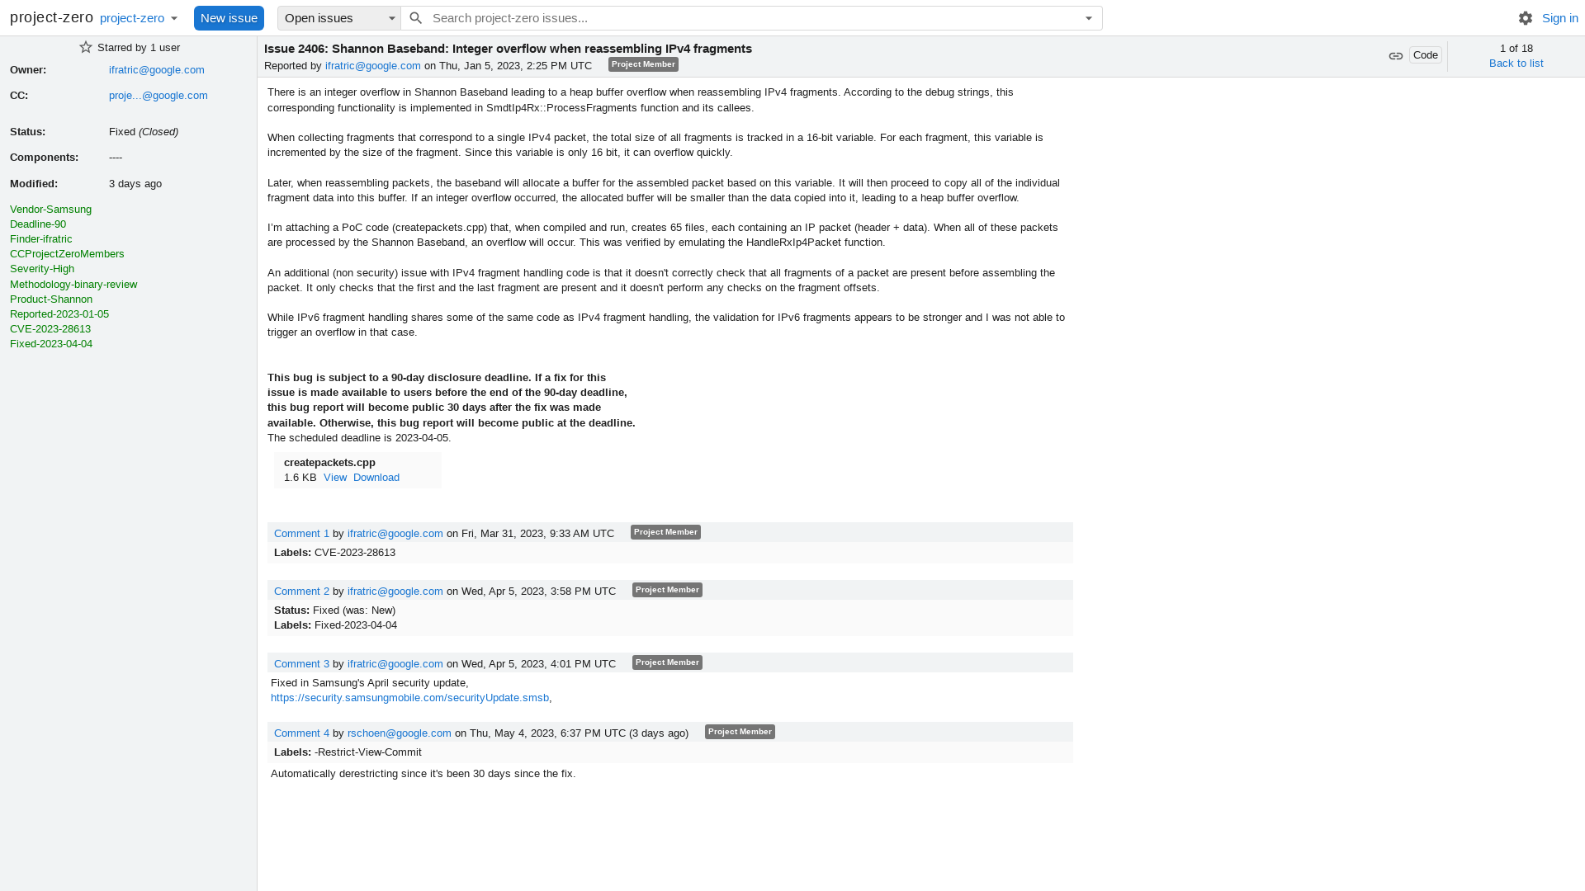Click the link/chain icon near Code
Image resolution: width=1585 pixels, height=891 pixels.
click(x=1396, y=55)
